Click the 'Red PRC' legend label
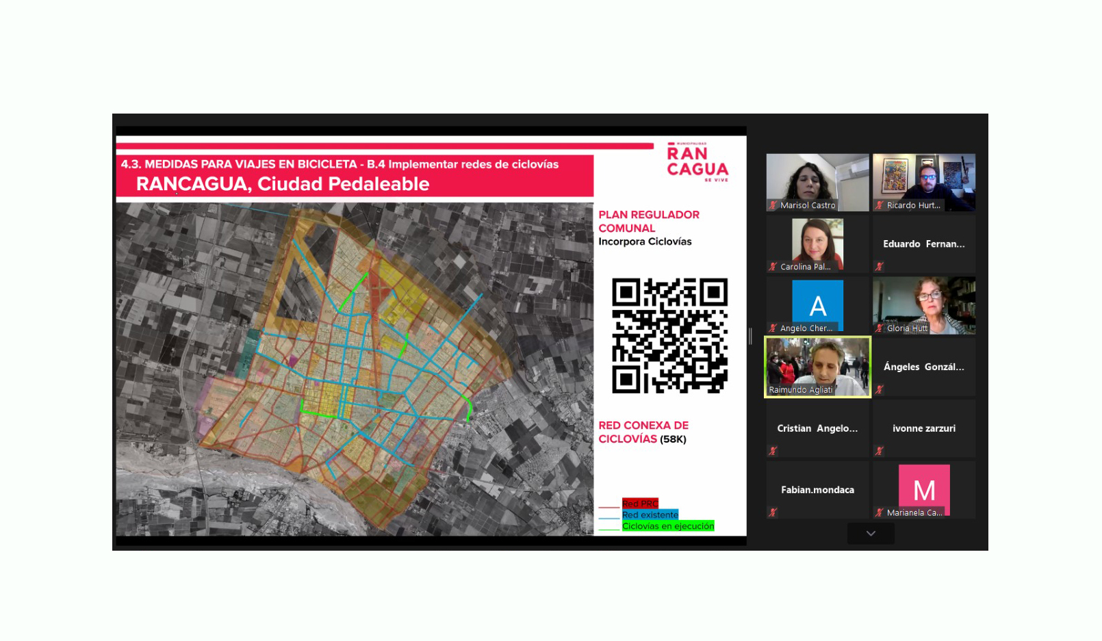Screen dimensions: 1102x641 point(640,503)
